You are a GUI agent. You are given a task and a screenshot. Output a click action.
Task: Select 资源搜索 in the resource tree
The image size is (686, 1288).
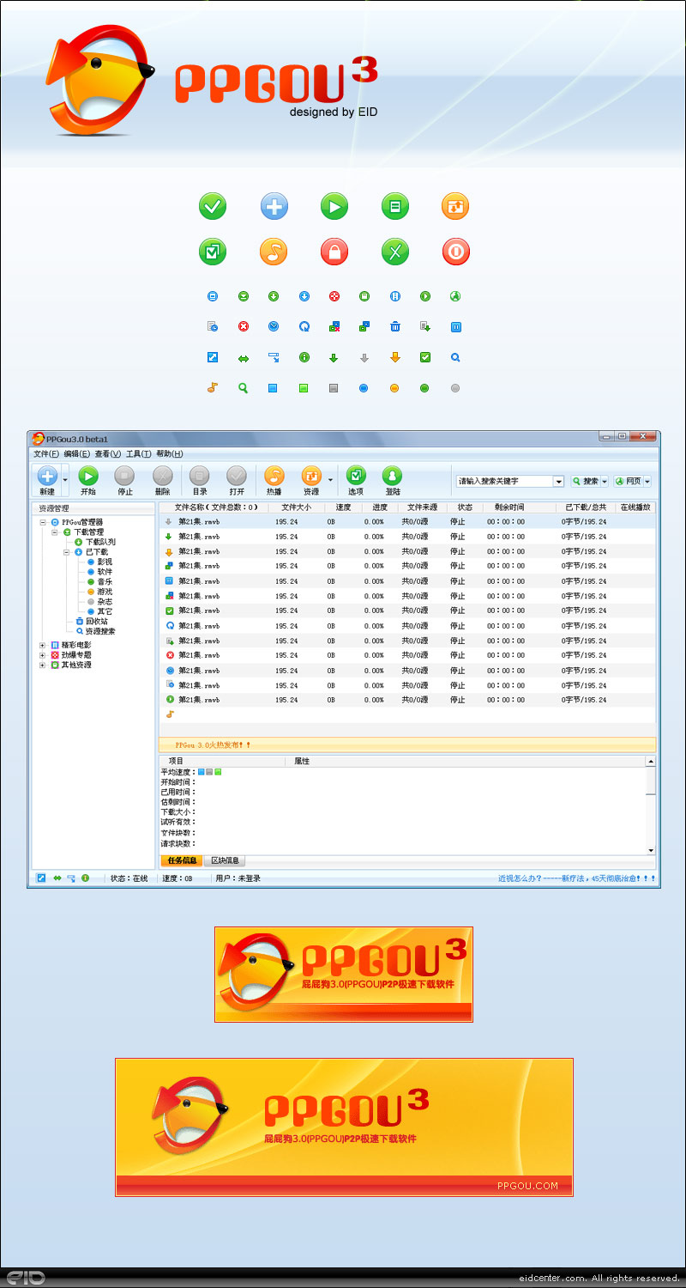[100, 631]
